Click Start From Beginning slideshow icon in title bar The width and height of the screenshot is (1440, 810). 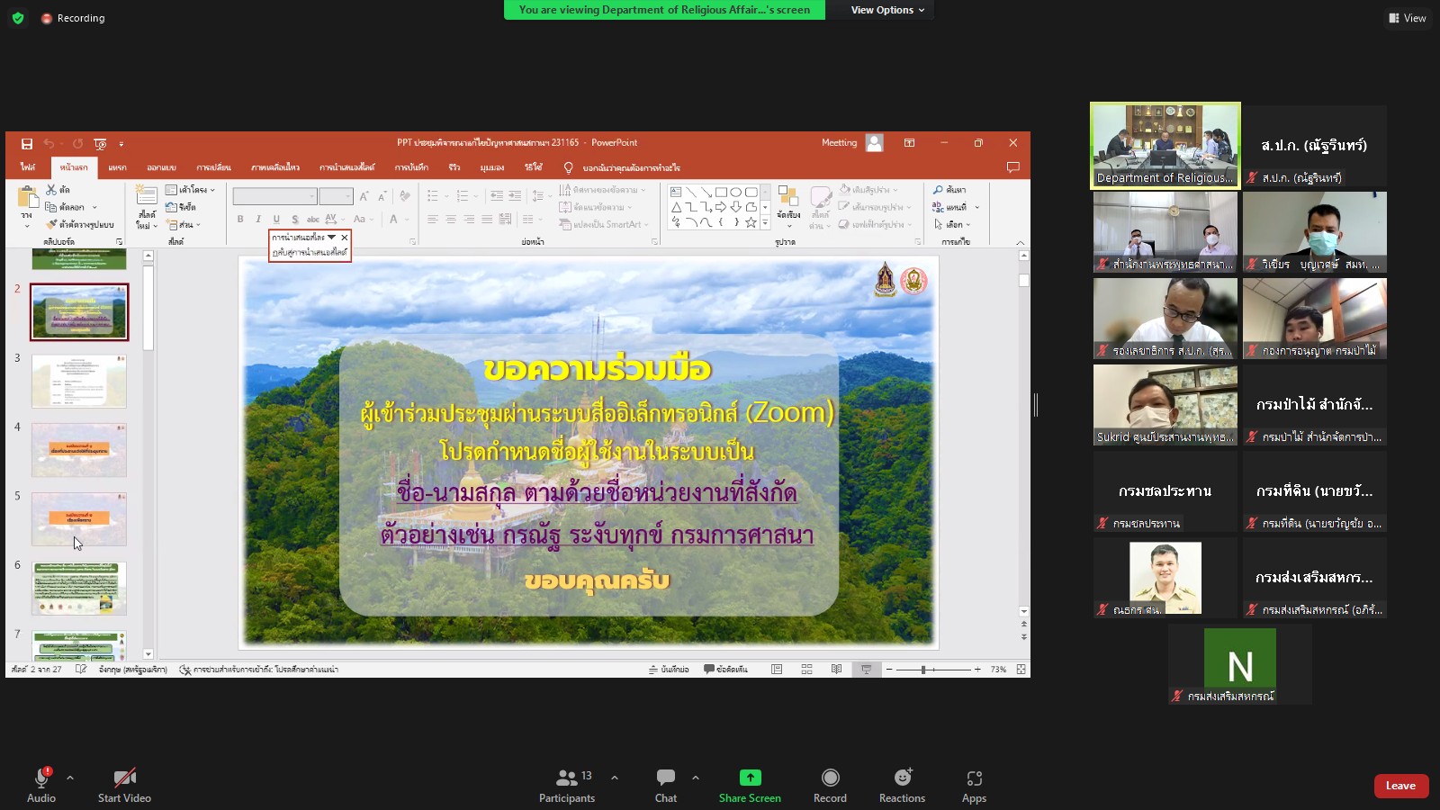tap(100, 143)
